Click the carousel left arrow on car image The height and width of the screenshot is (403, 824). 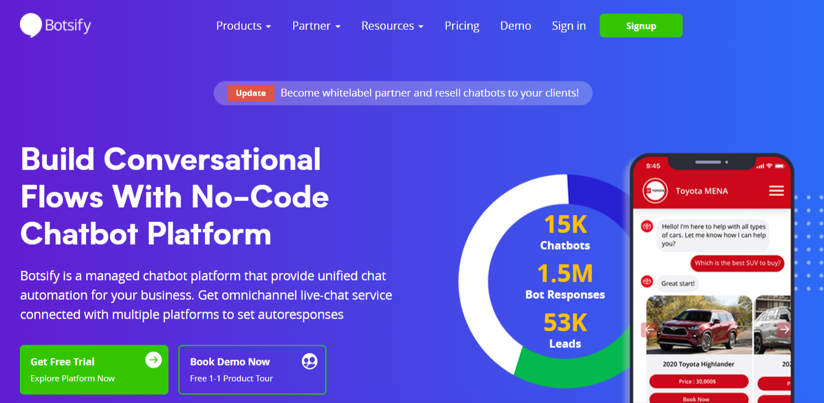point(649,330)
